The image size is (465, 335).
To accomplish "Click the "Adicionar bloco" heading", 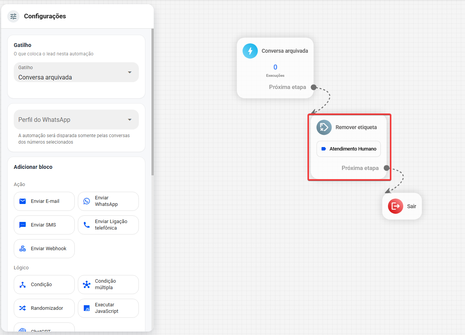I will tap(33, 167).
